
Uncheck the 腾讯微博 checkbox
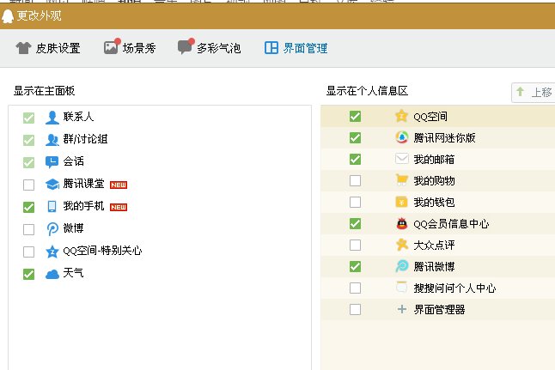(x=355, y=266)
